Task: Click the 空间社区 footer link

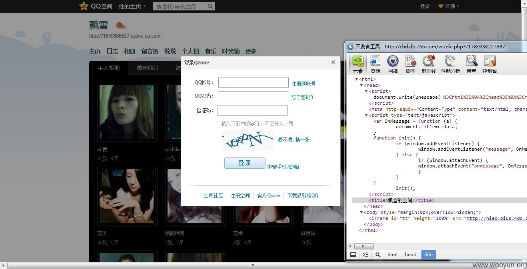Action: coord(213,195)
